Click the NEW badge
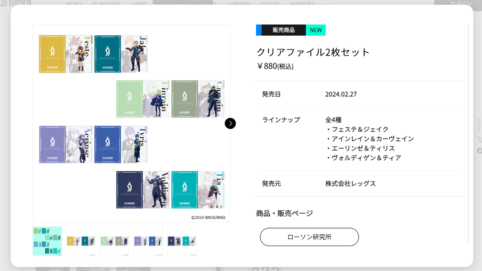Image resolution: width=482 pixels, height=271 pixels. 317,30
